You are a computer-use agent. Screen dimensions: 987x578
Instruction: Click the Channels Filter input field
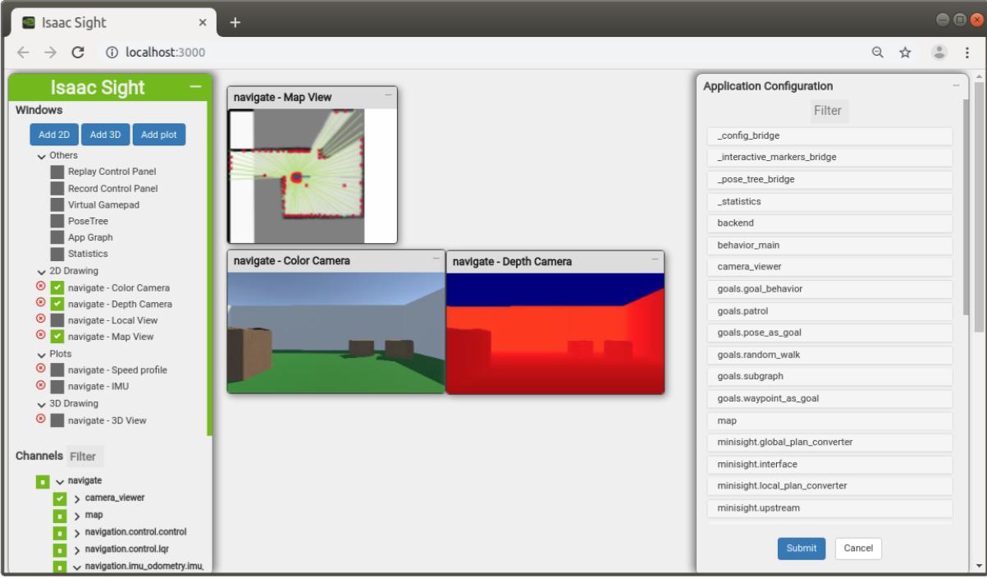tap(87, 456)
